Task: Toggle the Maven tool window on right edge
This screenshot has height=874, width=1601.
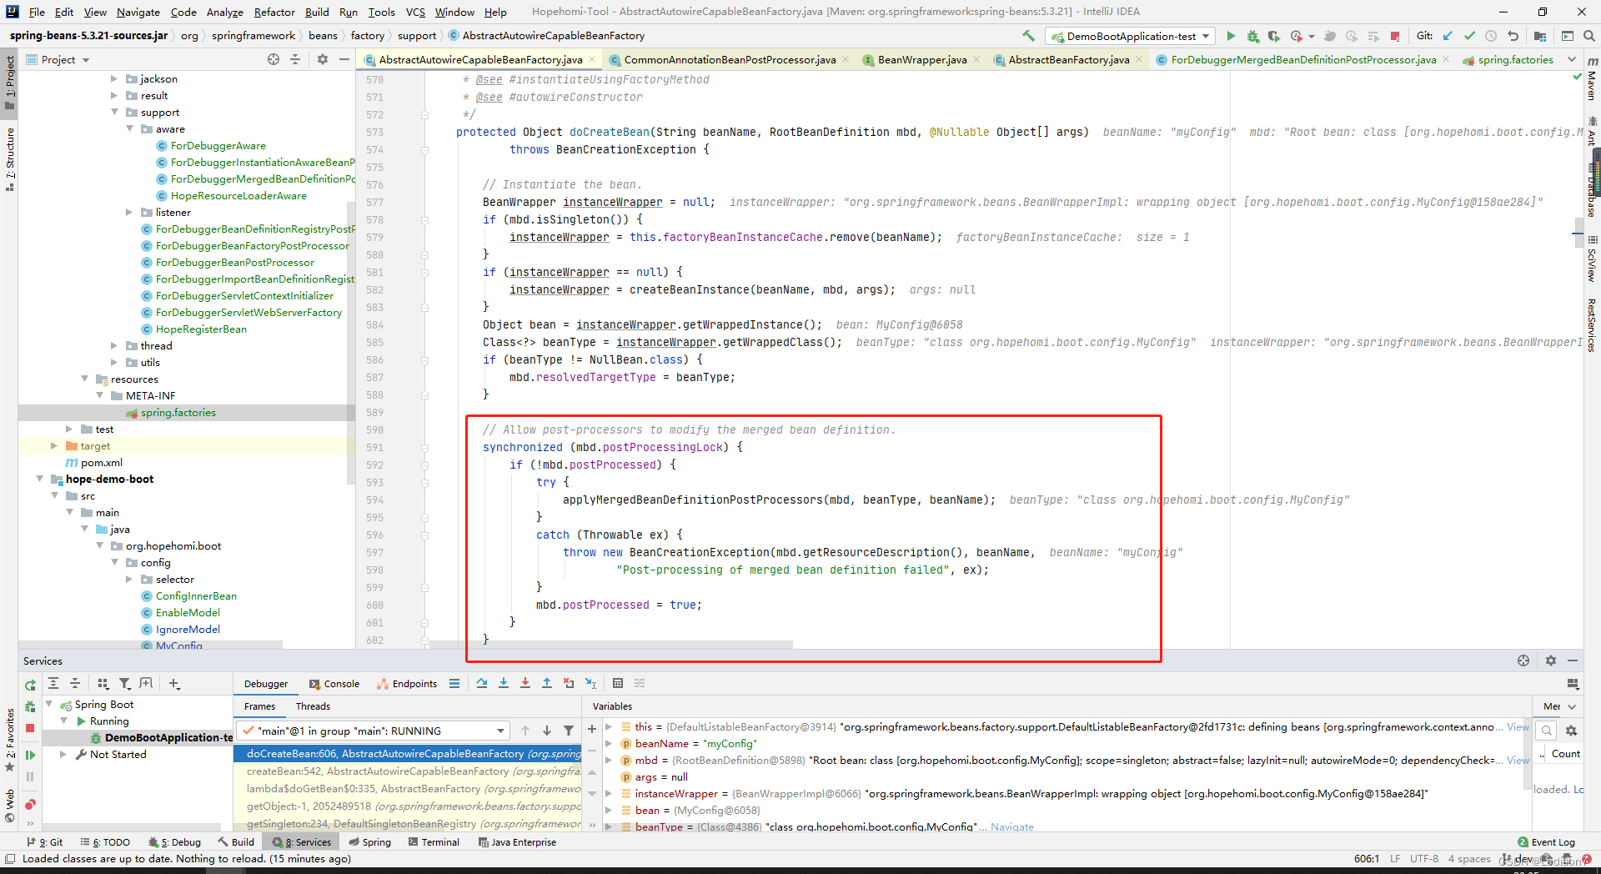Action: pos(1592,79)
